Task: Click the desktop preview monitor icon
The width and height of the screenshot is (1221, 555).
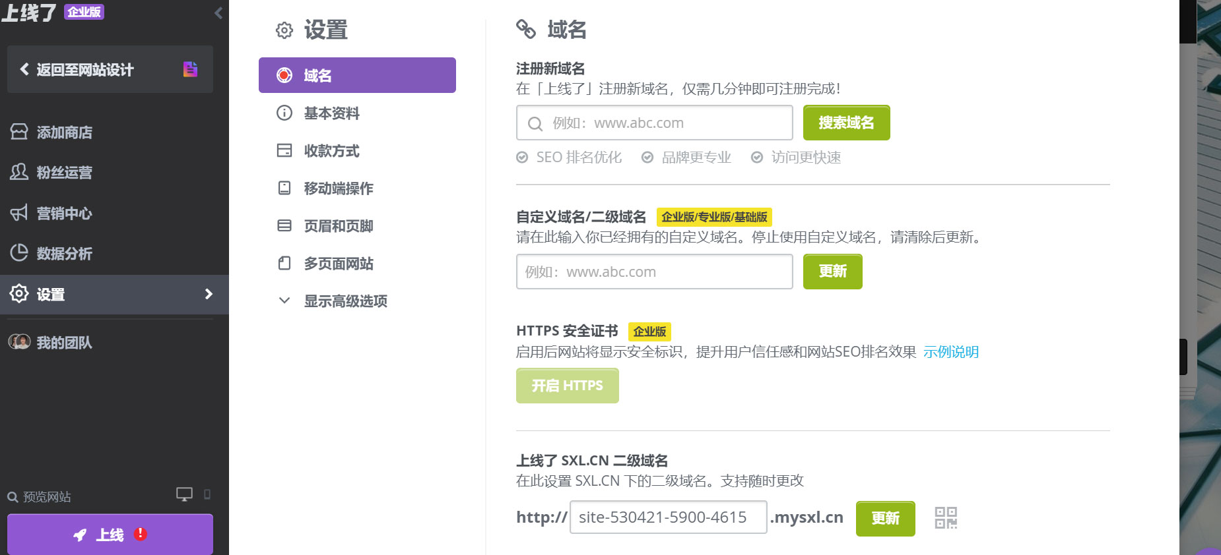Action: [184, 494]
